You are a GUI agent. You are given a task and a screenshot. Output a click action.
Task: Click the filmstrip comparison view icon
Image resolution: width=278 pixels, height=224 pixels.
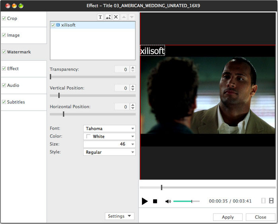271,201
